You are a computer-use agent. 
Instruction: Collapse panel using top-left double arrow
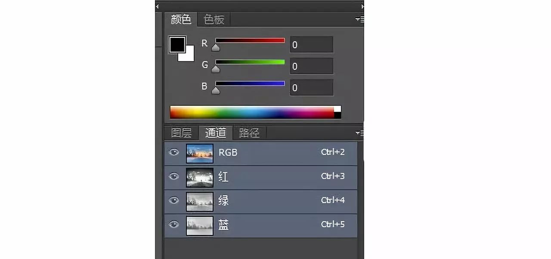click(x=157, y=6)
